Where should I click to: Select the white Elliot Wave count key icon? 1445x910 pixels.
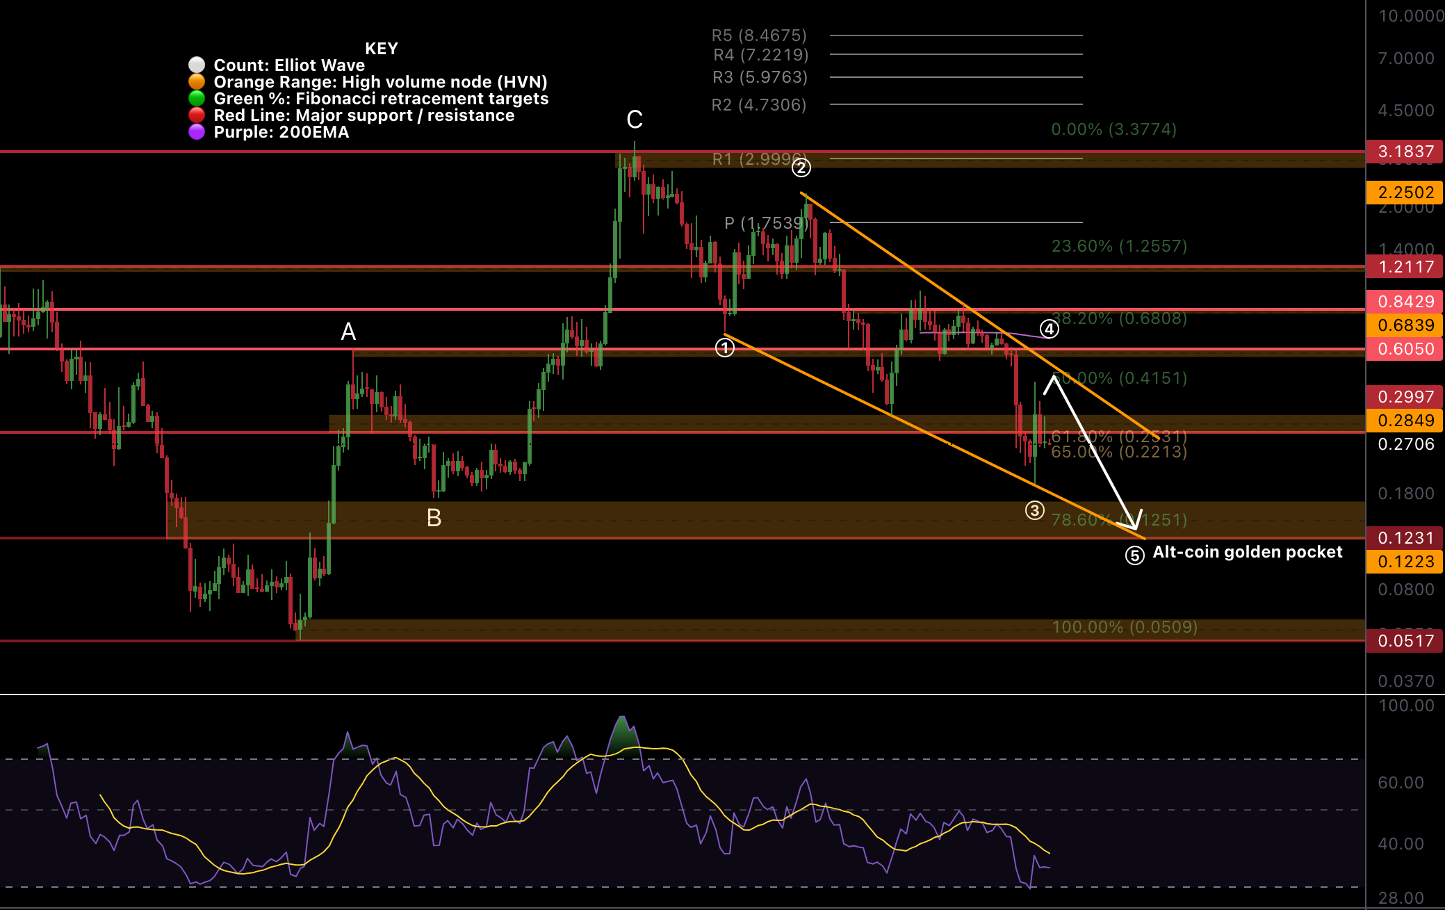197,65
